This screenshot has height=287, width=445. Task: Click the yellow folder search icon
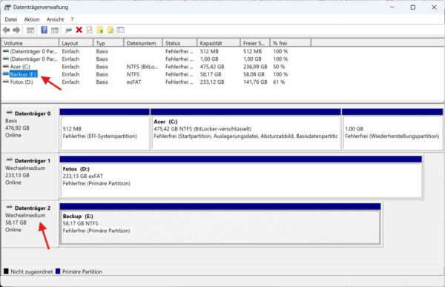pyautogui.click(x=111, y=30)
